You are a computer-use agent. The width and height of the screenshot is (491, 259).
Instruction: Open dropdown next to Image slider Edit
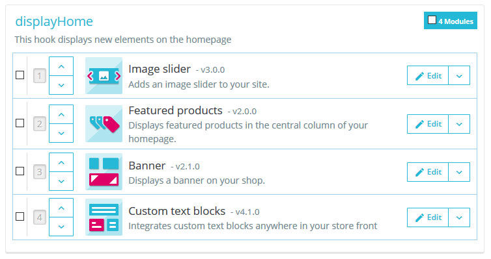pyautogui.click(x=459, y=75)
